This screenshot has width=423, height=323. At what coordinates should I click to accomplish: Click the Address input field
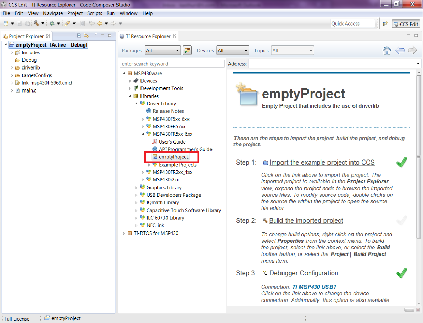pos(332,64)
